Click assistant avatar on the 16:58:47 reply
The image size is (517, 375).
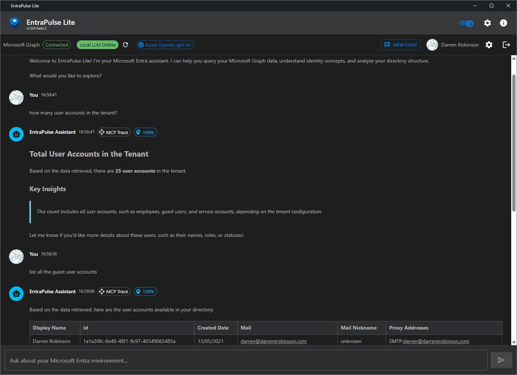tap(16, 134)
